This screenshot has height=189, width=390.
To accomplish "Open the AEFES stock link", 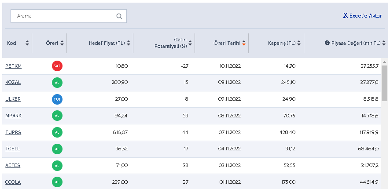I will [x=13, y=165].
